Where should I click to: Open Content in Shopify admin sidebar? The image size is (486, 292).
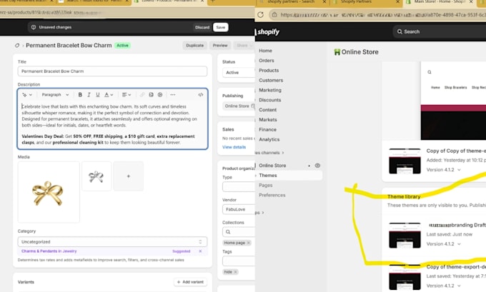(x=267, y=110)
